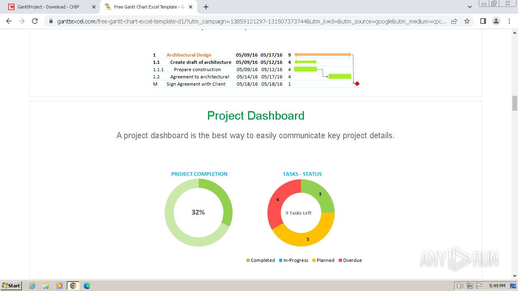The image size is (518, 291).
Task: Select the Chrome taskbar button
Action: tap(73, 286)
